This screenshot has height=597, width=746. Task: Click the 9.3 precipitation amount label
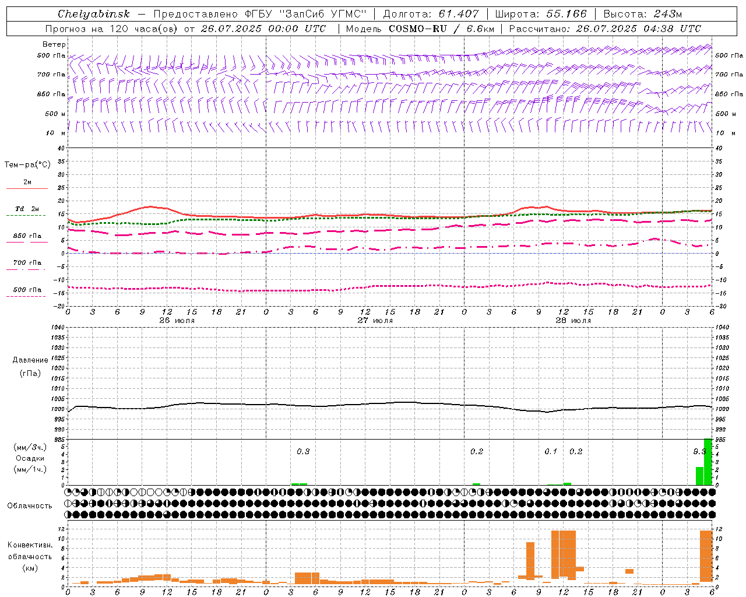point(699,451)
